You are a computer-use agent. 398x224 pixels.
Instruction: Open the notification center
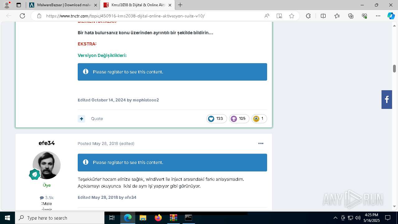click(388, 218)
